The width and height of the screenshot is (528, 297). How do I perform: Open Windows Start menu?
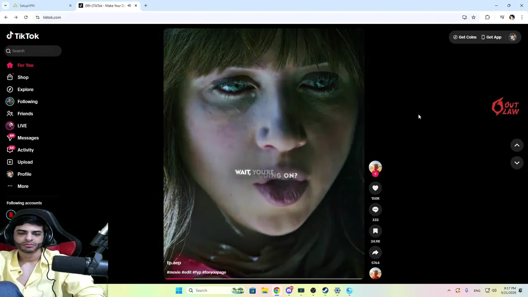(x=179, y=290)
